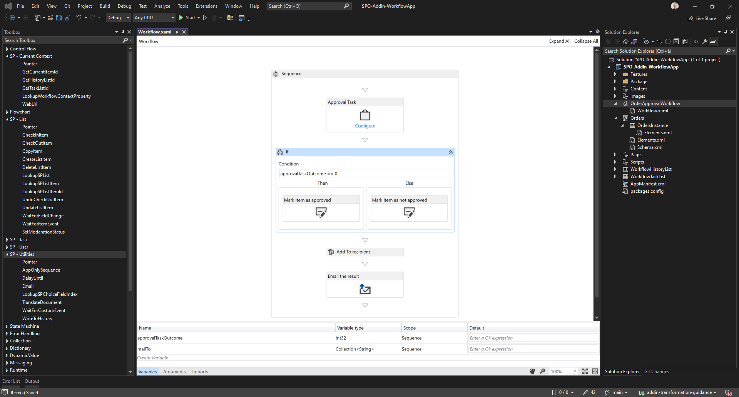This screenshot has height=397, width=739.
Task: Collapse the If activity using its chevron
Action: tap(450, 152)
